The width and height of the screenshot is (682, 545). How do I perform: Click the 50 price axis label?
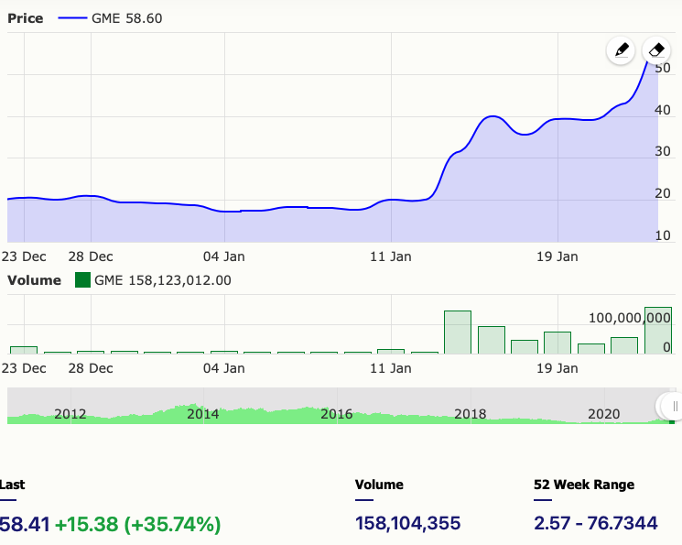tap(663, 68)
